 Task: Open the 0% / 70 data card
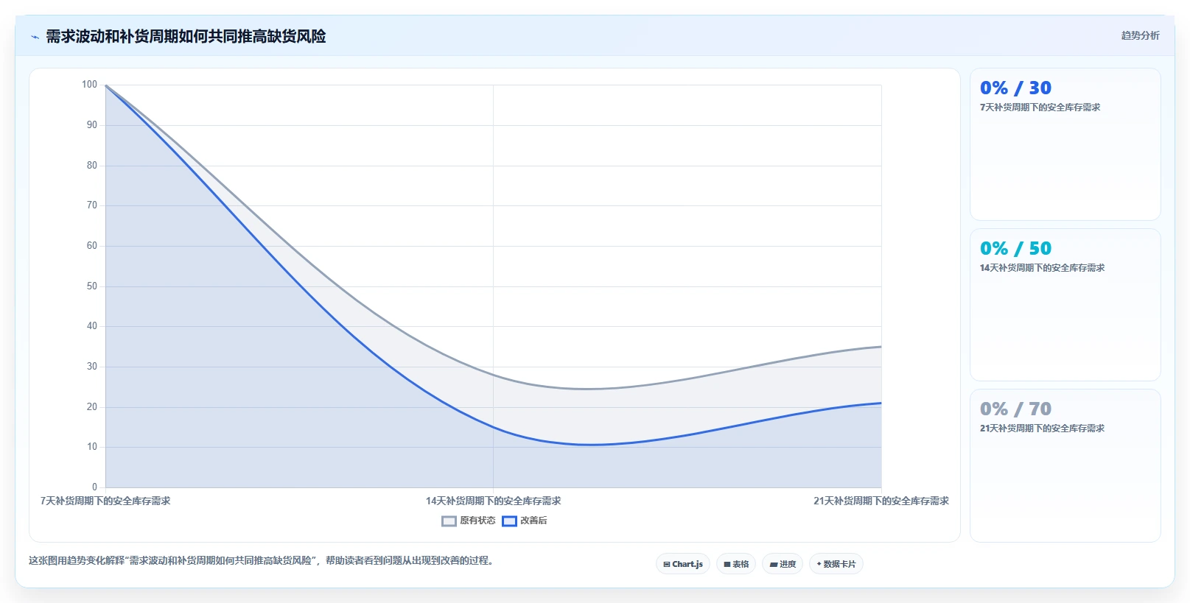pyautogui.click(x=1065, y=465)
